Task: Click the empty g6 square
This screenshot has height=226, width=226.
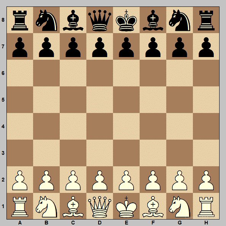Action: click(180, 73)
